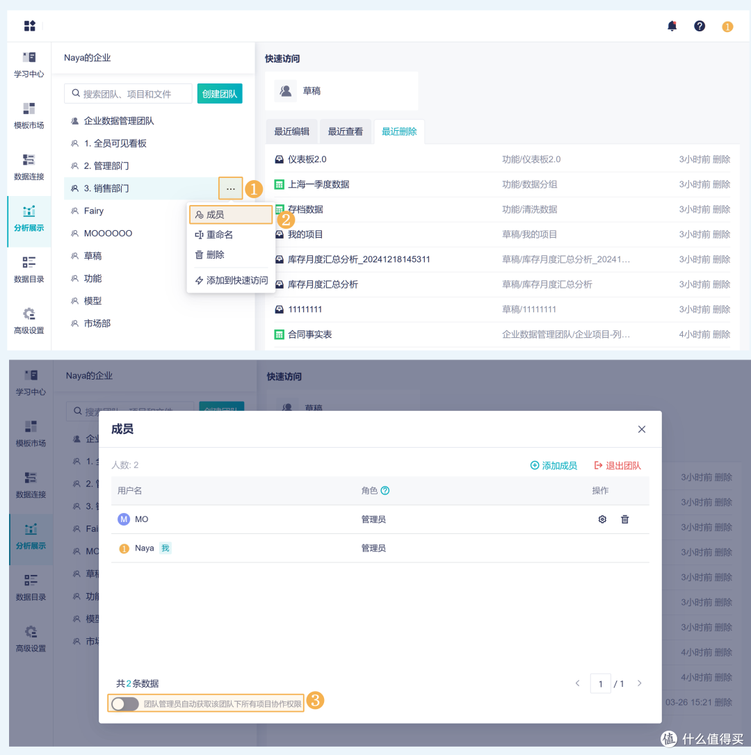Select the 企业数据管理团队 team
Image resolution: width=751 pixels, height=755 pixels.
coord(153,121)
